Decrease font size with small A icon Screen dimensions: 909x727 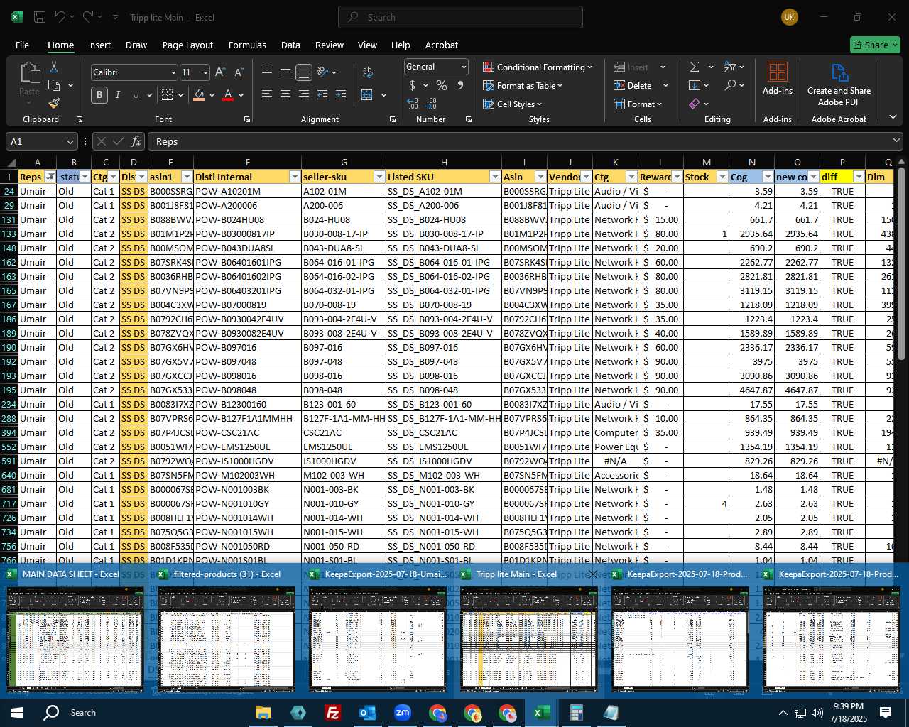pyautogui.click(x=239, y=72)
